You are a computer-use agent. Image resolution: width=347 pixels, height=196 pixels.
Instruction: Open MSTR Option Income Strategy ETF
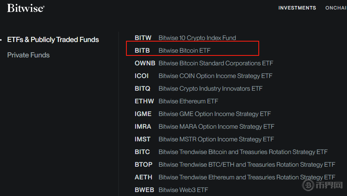pyautogui.click(x=216, y=139)
